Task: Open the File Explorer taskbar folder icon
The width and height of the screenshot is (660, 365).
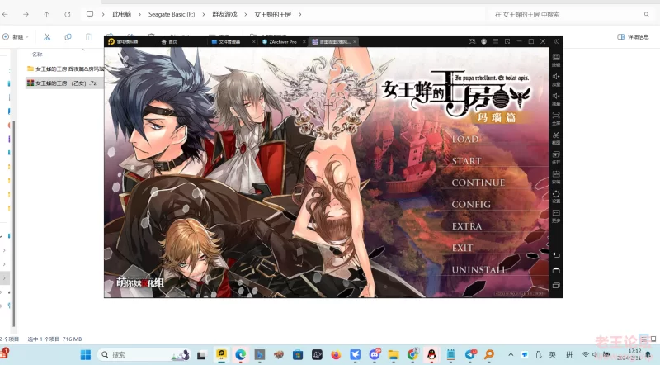Action: (x=394, y=355)
